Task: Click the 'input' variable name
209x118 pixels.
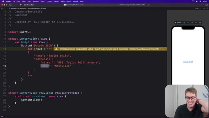Action: click(x=38, y=49)
